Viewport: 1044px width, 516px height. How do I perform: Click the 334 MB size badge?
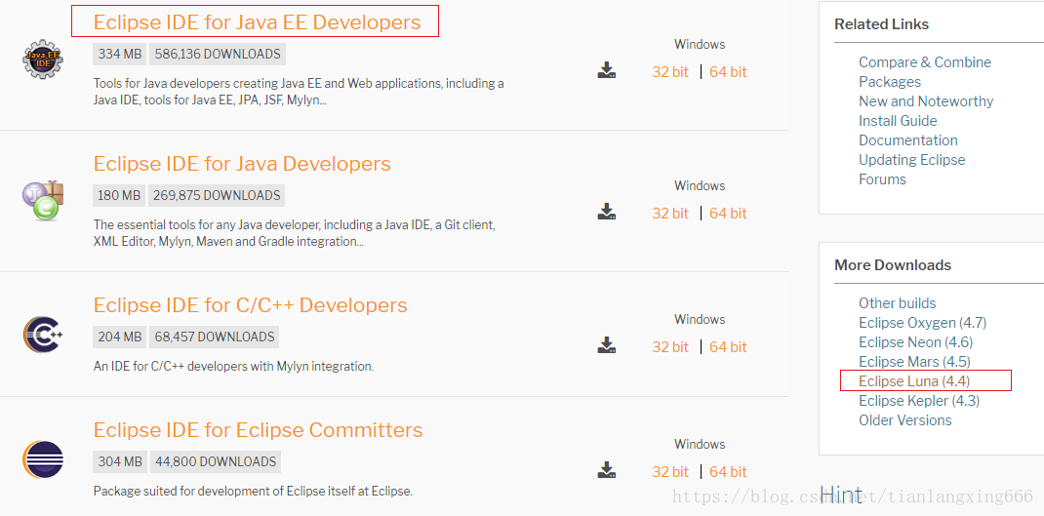click(120, 54)
